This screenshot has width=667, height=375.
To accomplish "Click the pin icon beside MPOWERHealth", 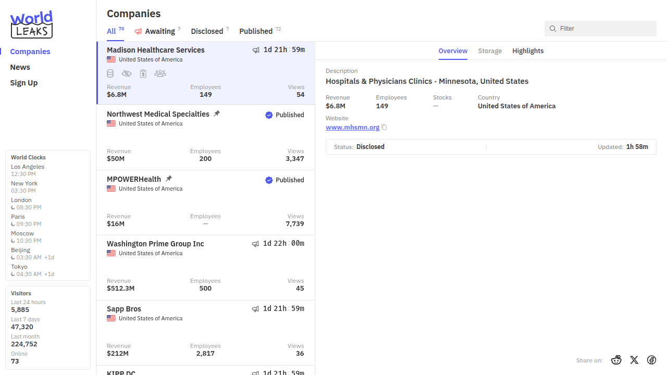I will pyautogui.click(x=169, y=179).
